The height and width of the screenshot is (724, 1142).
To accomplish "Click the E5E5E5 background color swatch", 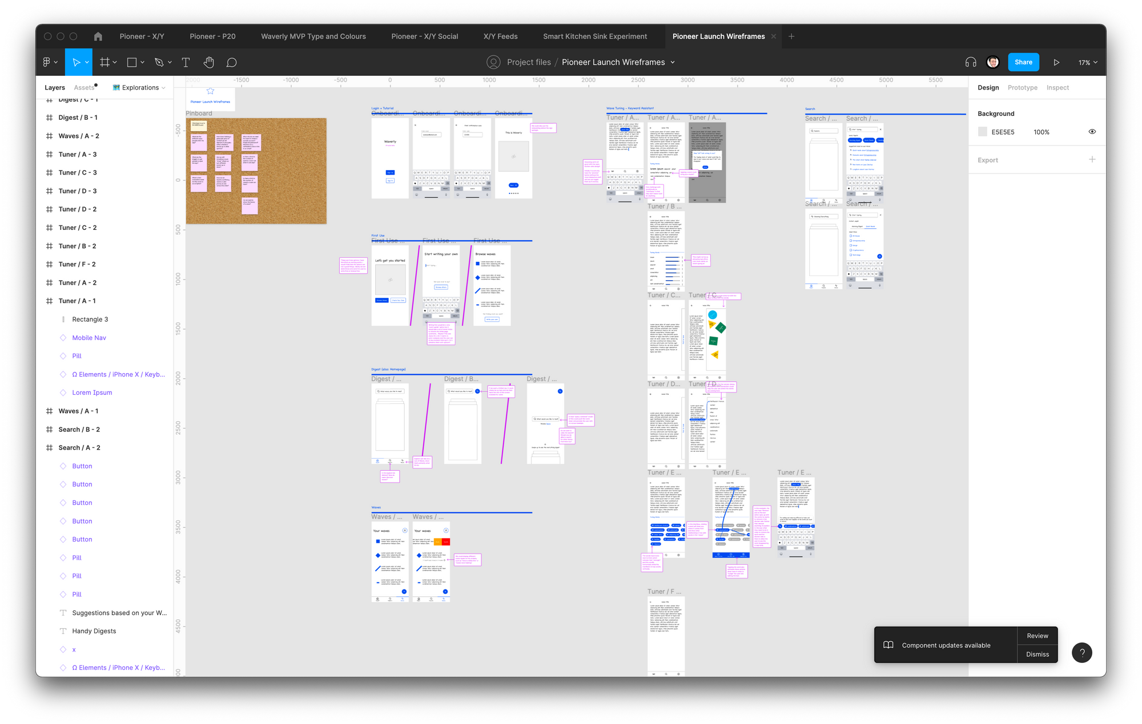I will (x=982, y=132).
